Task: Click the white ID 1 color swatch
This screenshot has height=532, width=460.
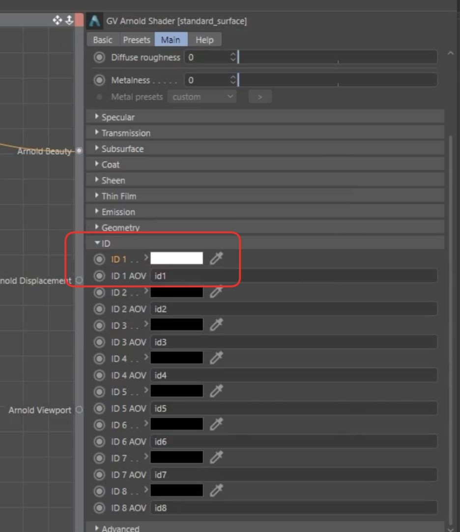Action: [176, 258]
